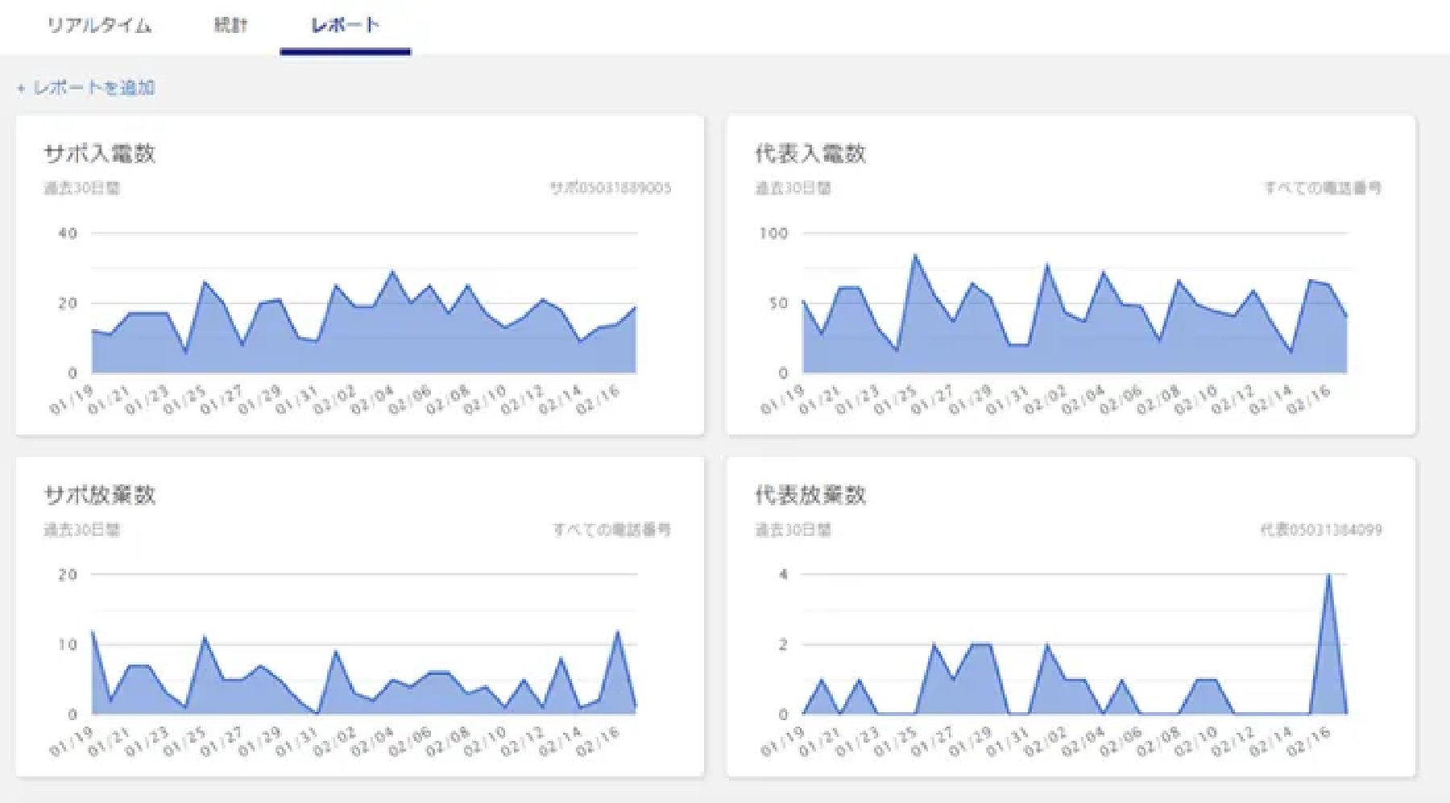
Task: Click the 02/04 peak in サポ入電数 chart
Action: (x=393, y=272)
